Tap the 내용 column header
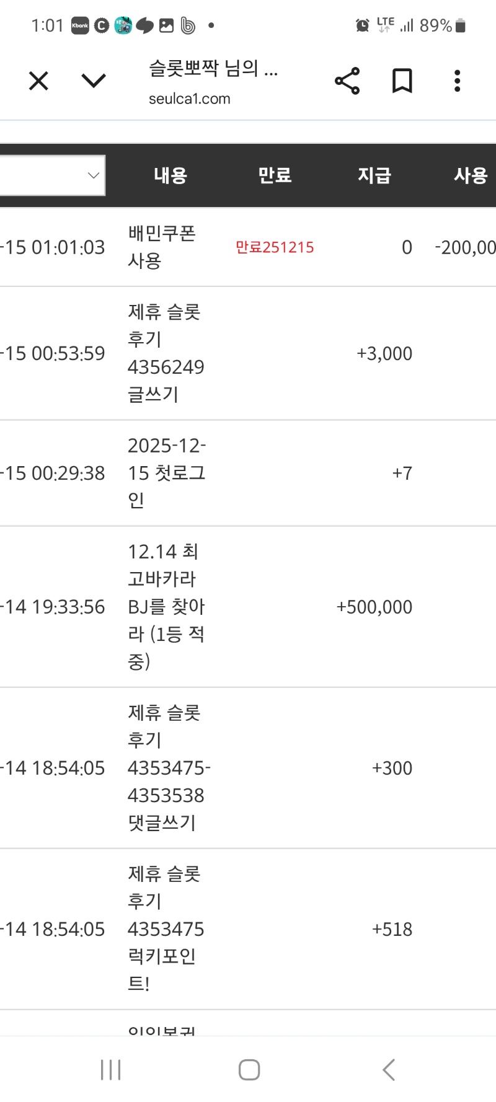 (x=170, y=175)
